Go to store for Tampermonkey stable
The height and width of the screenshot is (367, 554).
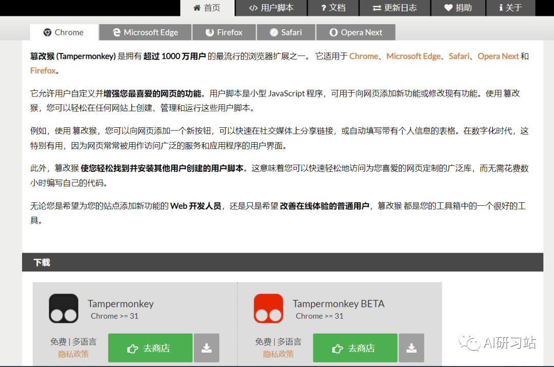[150, 348]
